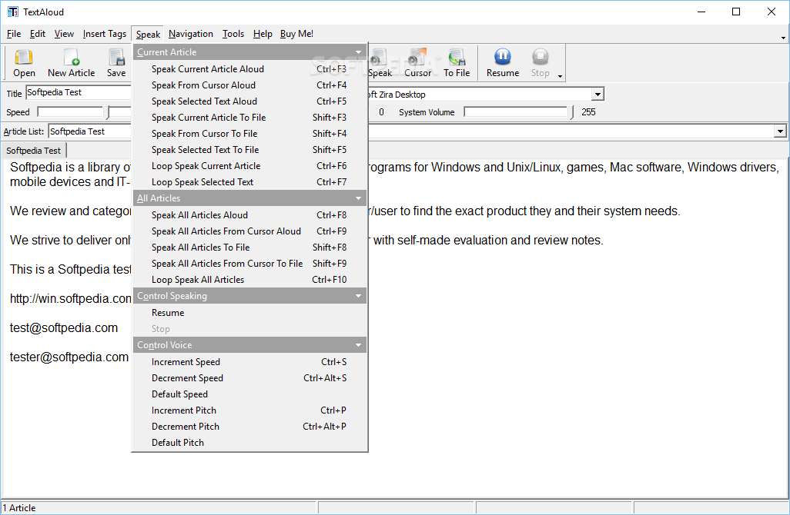Select Default Pitch
Screen dimensions: 790x515
(249, 442)
